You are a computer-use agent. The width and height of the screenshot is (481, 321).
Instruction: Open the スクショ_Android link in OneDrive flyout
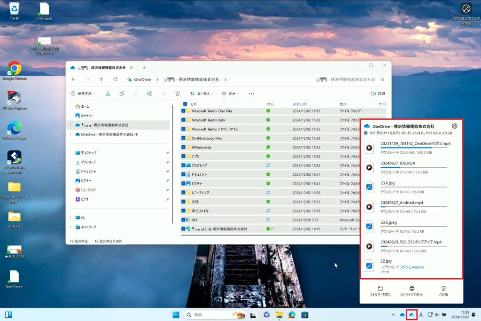412,267
